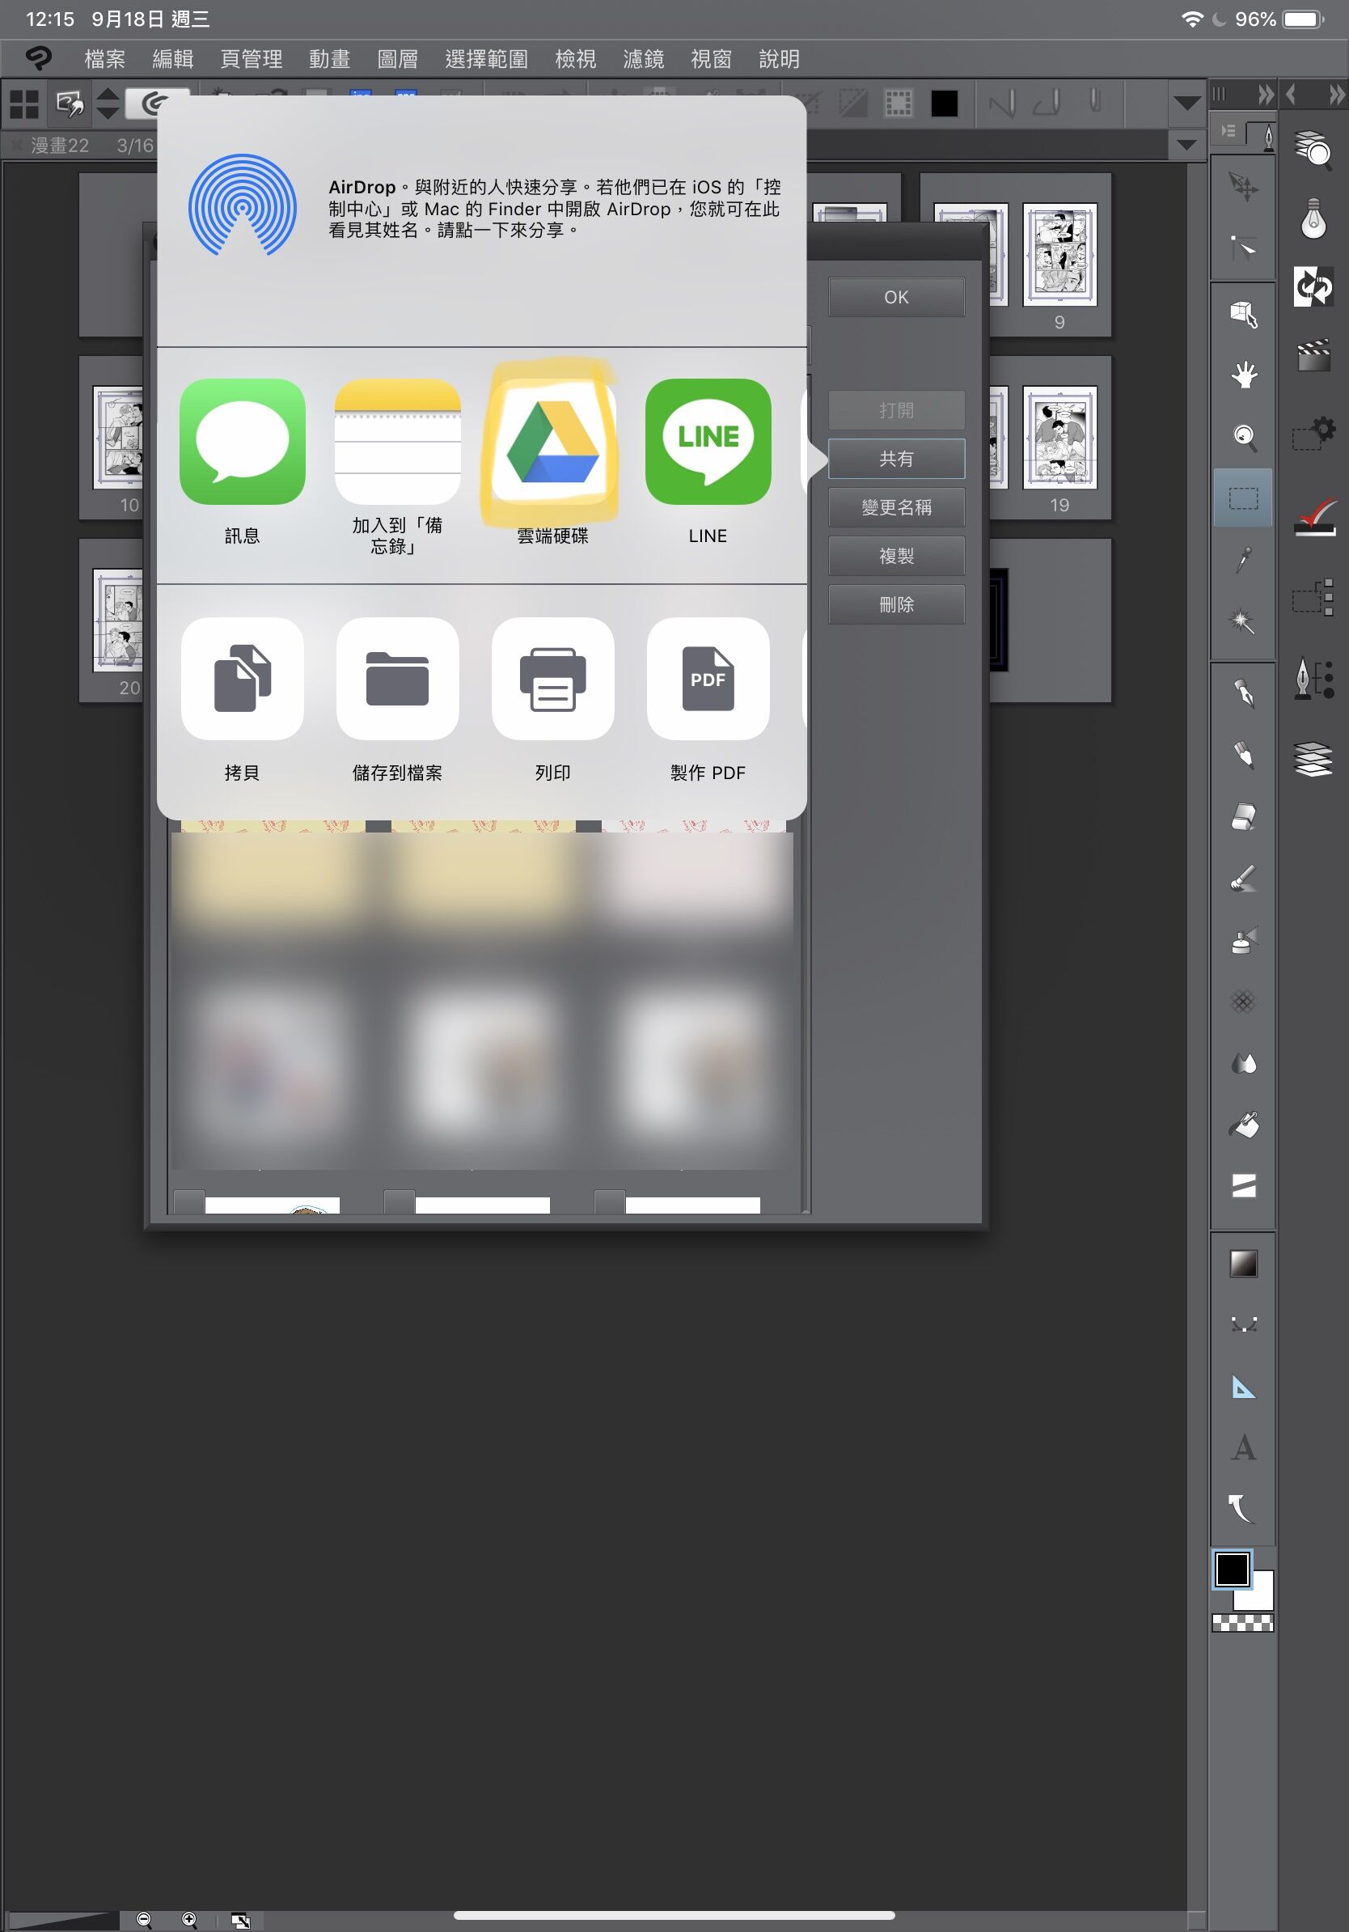Open the 圖層 menu
The height and width of the screenshot is (1932, 1349).
398,59
